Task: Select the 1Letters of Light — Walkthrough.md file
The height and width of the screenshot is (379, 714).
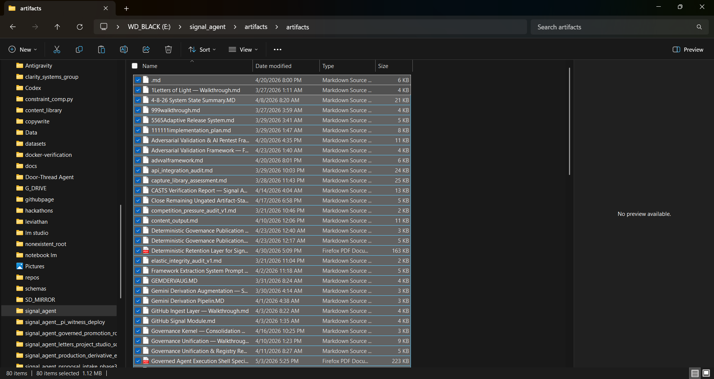Action: point(272,90)
